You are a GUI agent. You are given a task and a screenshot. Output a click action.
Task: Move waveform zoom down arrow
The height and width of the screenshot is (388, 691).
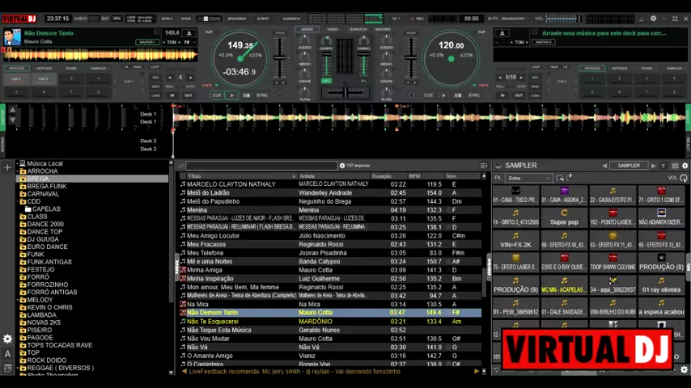[x=12, y=120]
